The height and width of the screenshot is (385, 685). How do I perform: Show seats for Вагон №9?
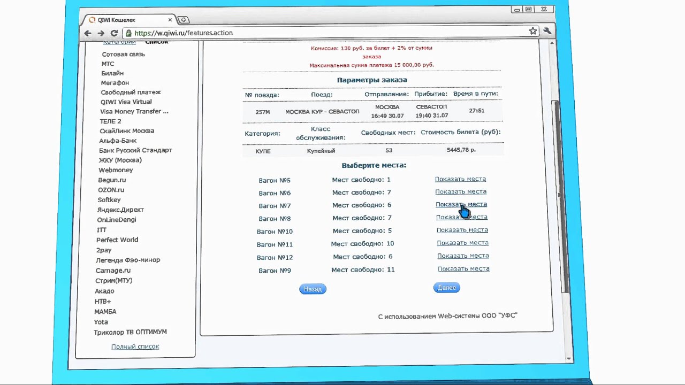coord(463,268)
